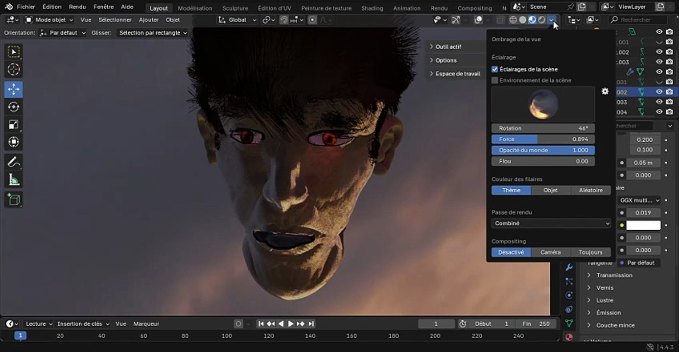
Task: Click the Opacité du monde slider
Action: [543, 150]
